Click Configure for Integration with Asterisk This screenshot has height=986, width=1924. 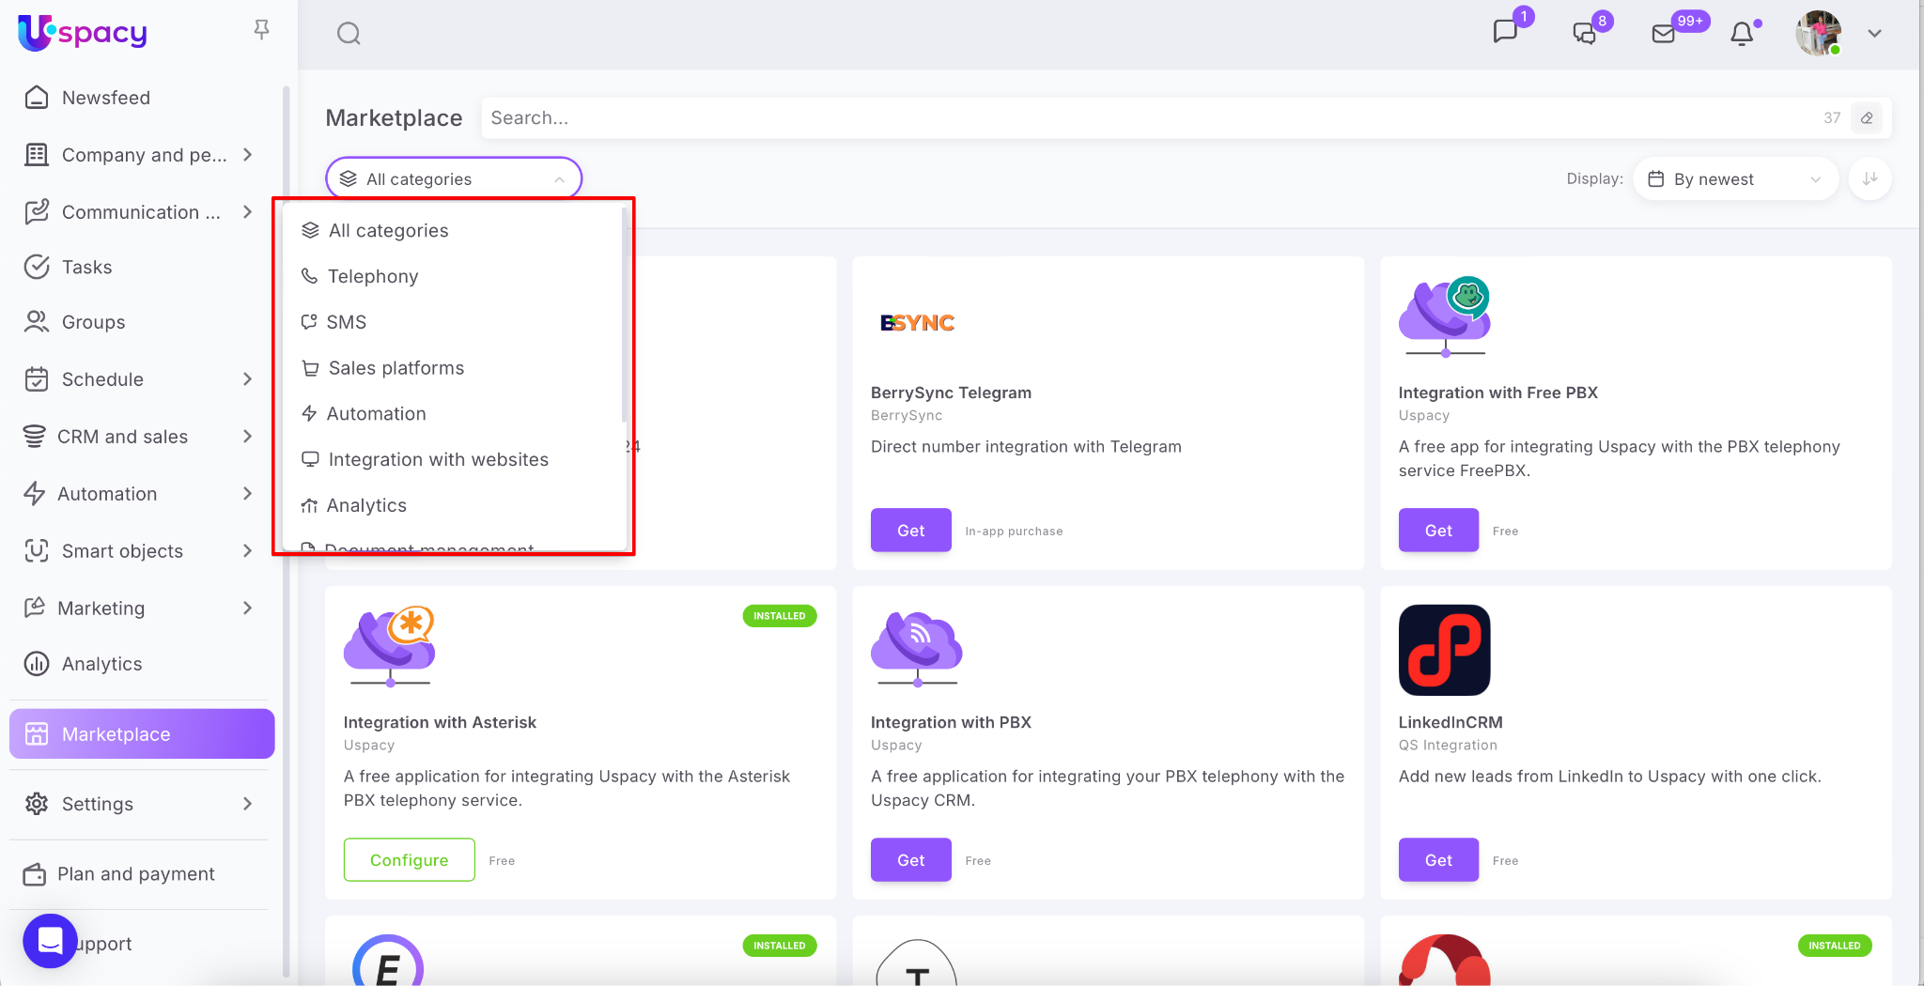coord(409,859)
